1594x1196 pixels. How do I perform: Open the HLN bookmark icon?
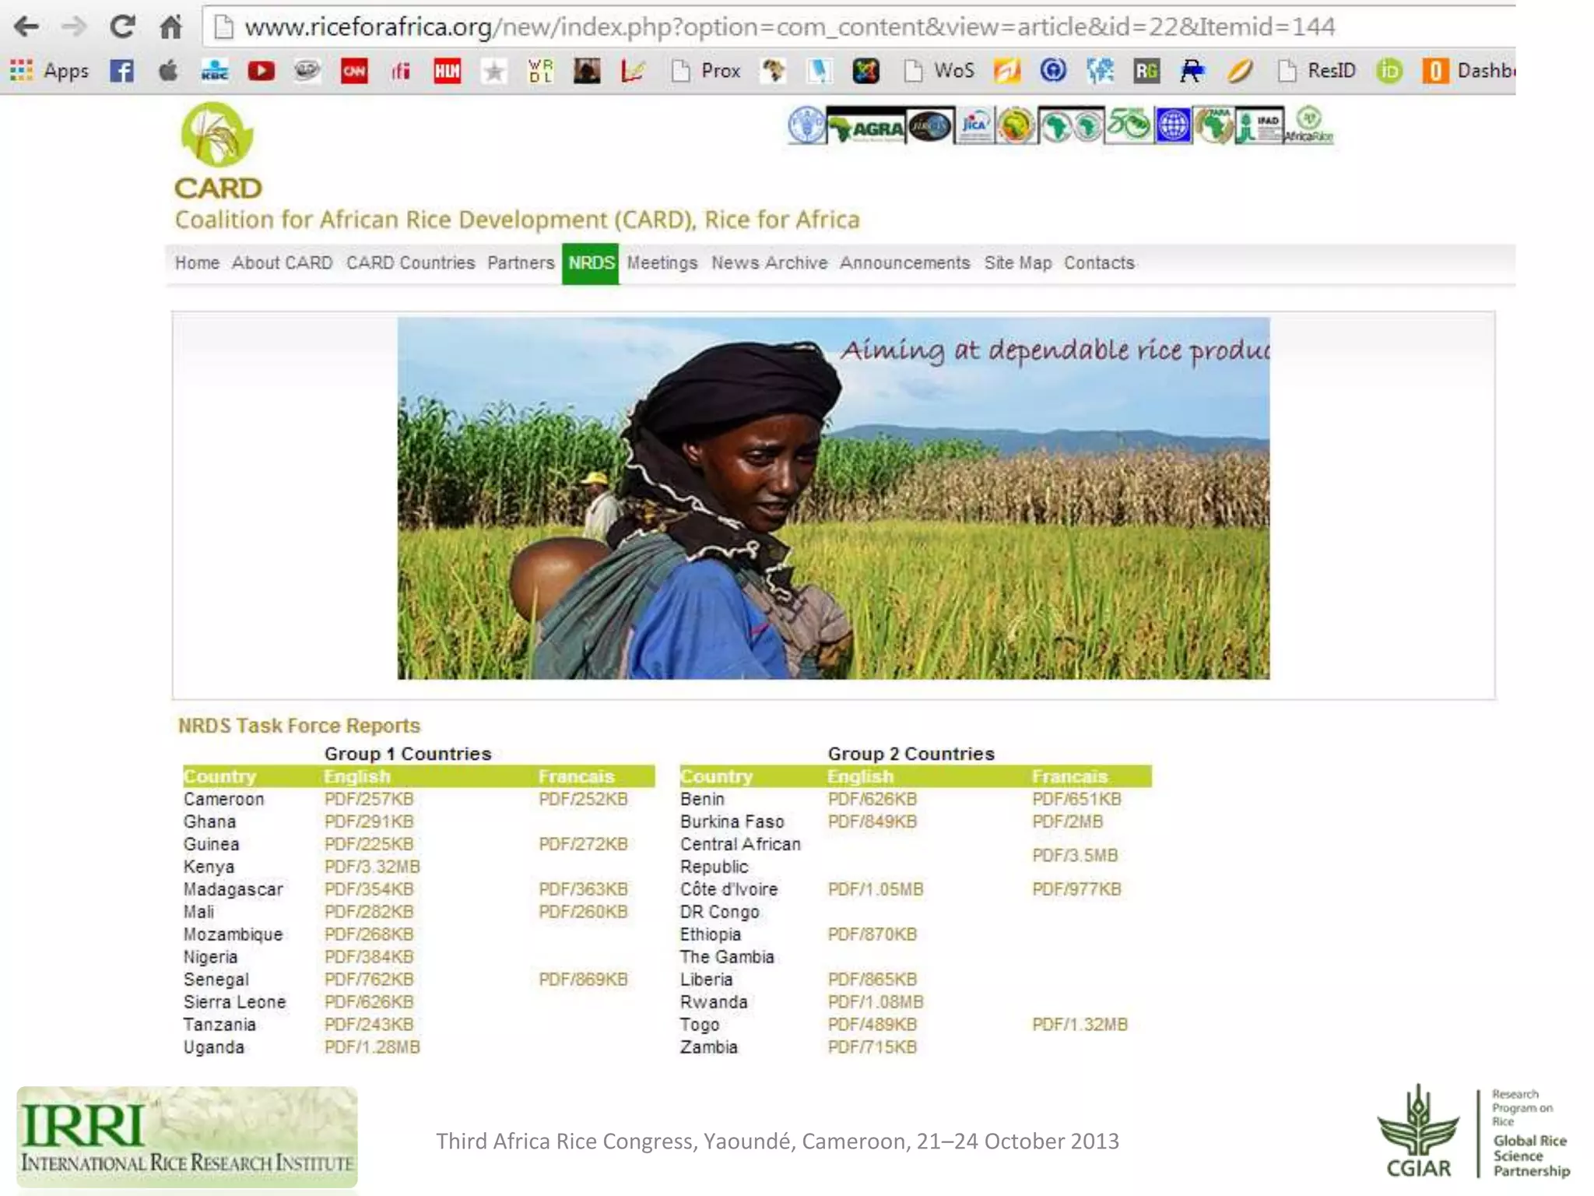coord(447,71)
